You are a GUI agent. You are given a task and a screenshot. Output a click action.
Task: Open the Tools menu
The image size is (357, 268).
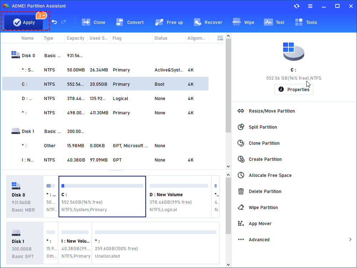point(306,22)
